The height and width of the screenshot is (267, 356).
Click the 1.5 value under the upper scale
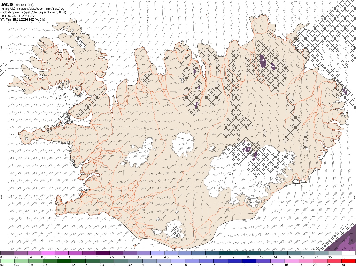tap(84, 257)
